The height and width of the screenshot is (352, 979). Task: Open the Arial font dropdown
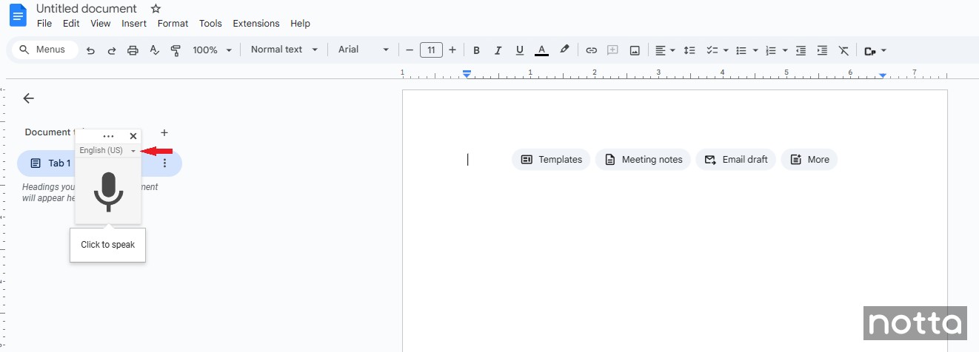click(x=363, y=50)
